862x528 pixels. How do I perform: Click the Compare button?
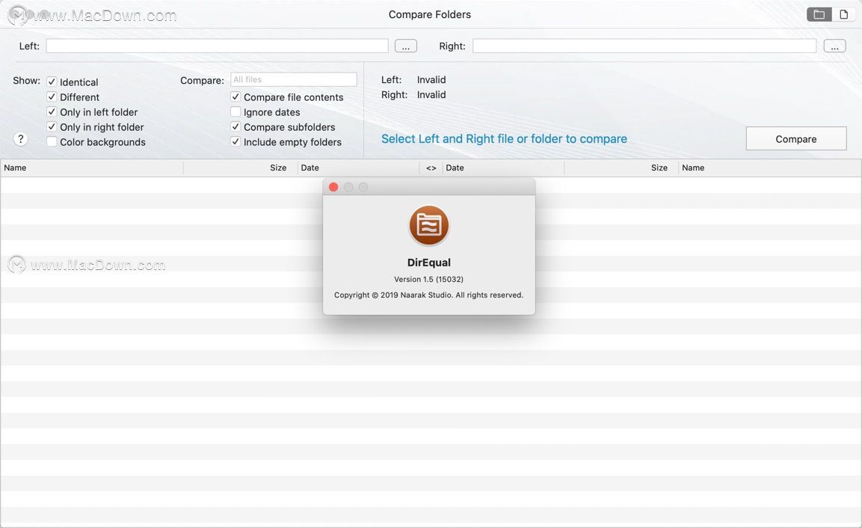tap(796, 138)
